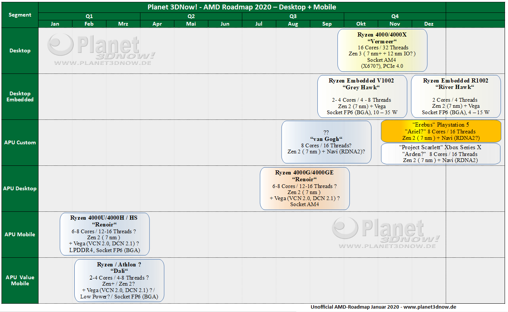Click the 'APU Mobile' segment row label
Screen dimensions: 508x312
tap(20, 234)
